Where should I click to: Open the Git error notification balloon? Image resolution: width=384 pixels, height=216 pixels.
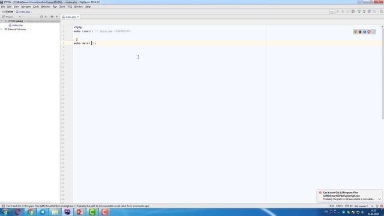coord(349,196)
